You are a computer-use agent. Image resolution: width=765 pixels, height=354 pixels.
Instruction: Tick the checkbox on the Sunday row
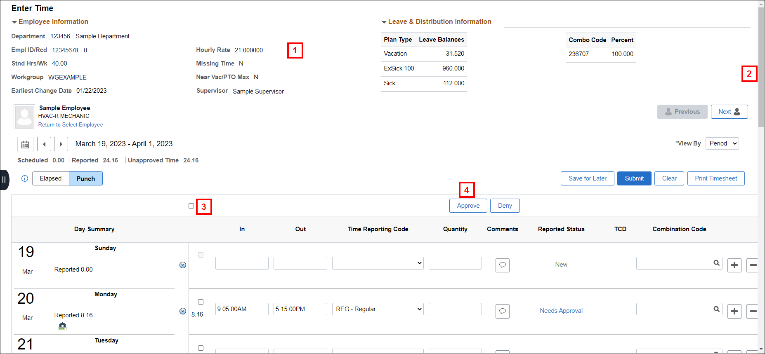pos(201,255)
